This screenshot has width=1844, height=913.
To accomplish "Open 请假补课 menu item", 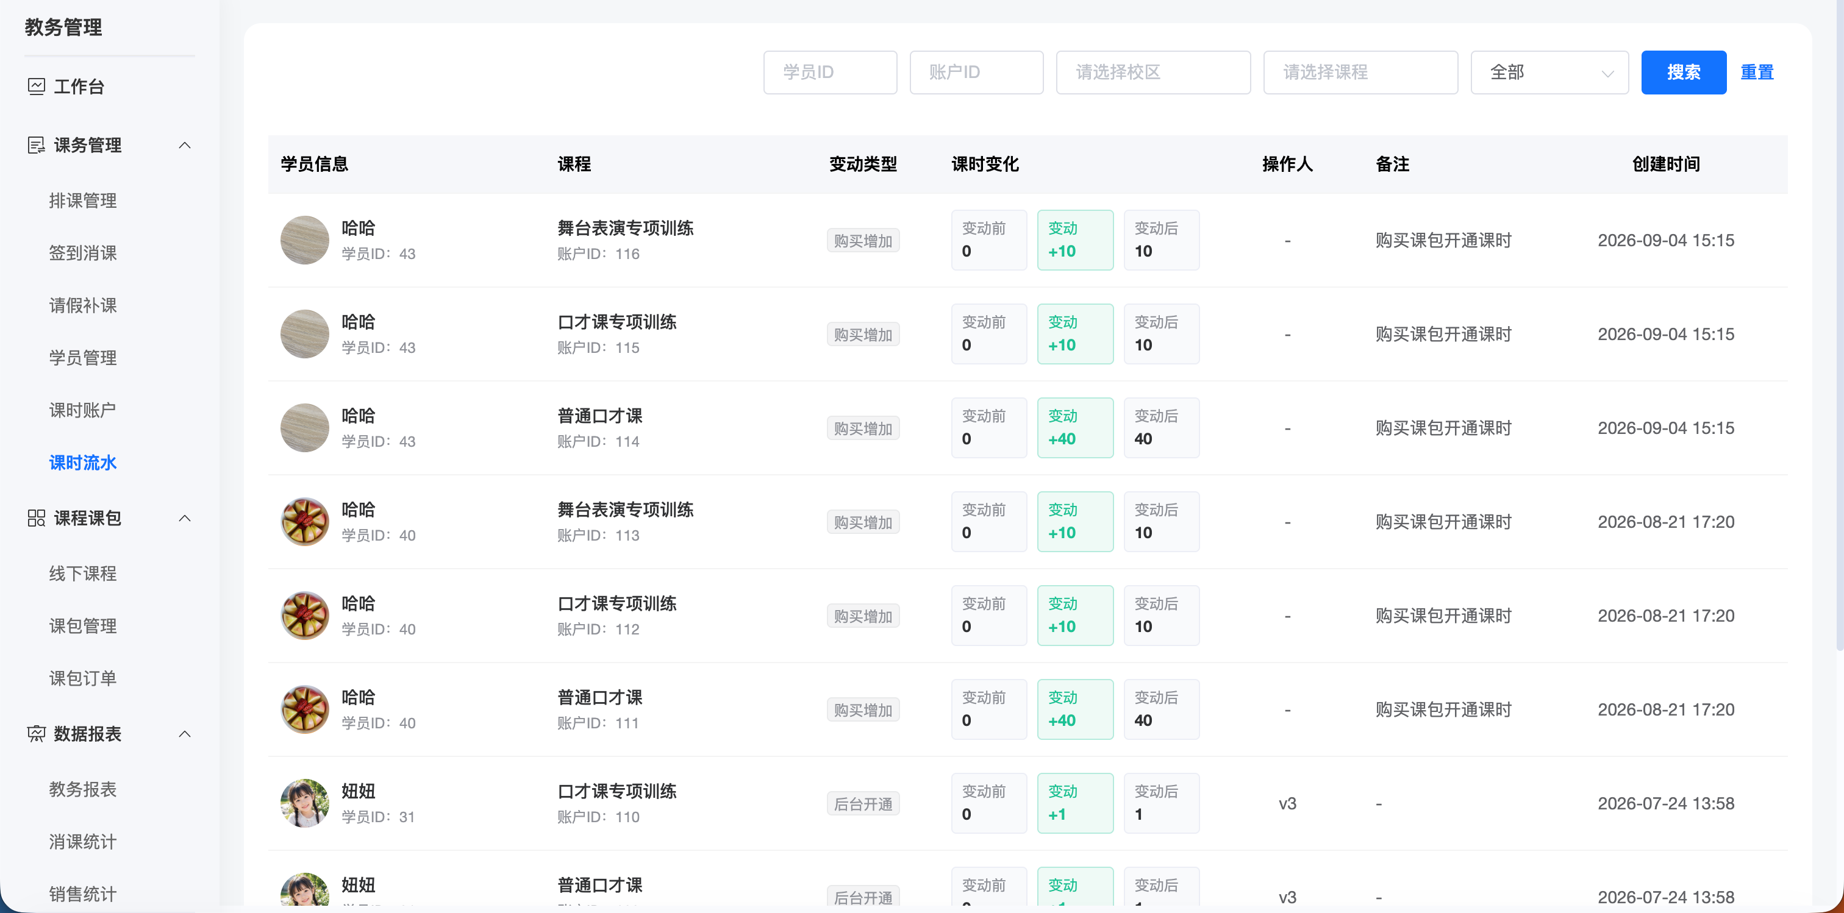I will coord(83,305).
